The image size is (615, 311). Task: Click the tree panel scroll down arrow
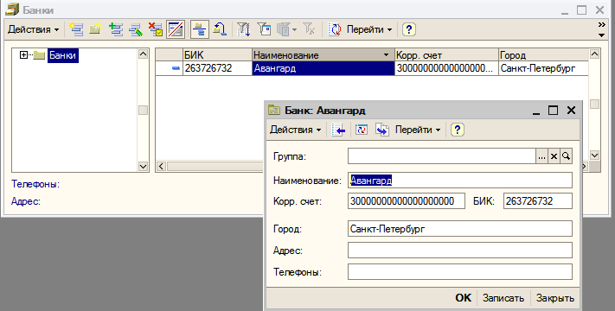(144, 167)
